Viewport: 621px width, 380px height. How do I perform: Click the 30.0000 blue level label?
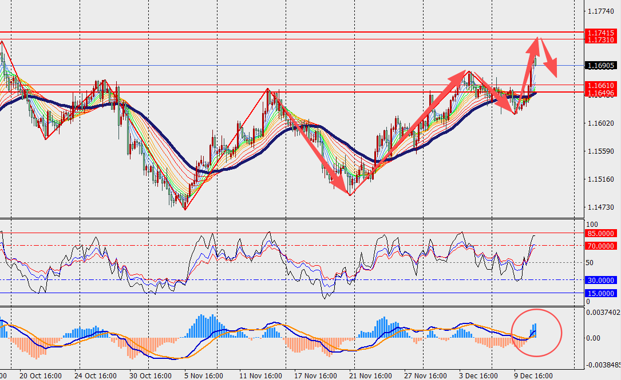(x=601, y=280)
